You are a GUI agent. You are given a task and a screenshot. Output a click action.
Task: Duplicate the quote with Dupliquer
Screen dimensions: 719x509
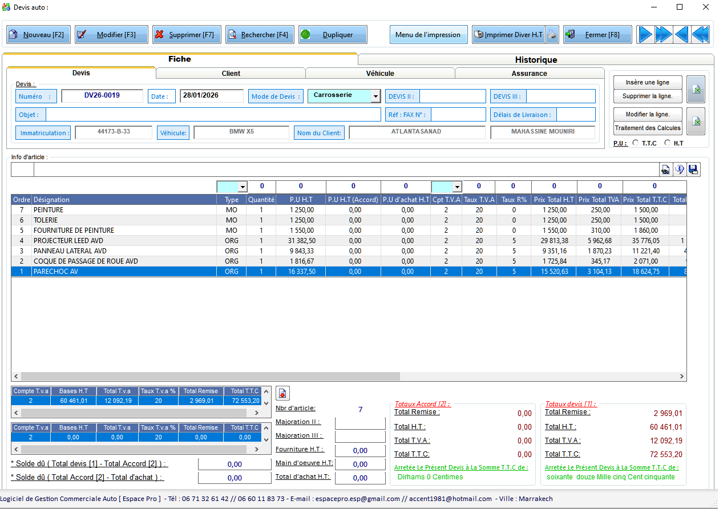(x=333, y=35)
